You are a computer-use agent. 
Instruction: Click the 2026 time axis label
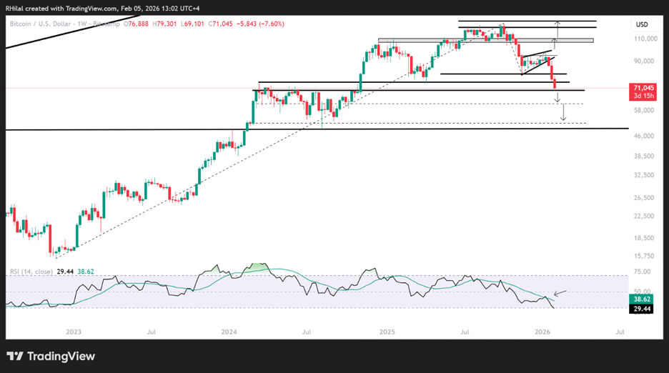tap(542, 332)
